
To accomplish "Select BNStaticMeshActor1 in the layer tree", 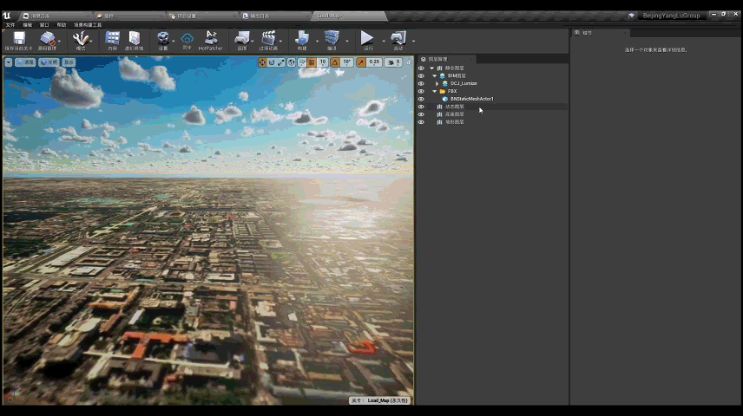I will coord(471,99).
